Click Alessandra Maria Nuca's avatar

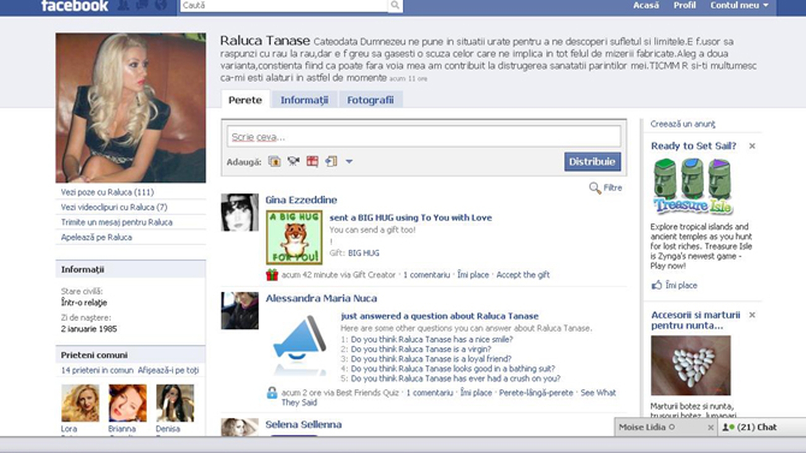tap(240, 311)
